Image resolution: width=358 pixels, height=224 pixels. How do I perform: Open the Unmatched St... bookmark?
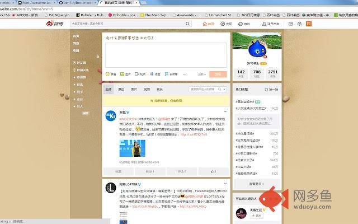point(219,15)
